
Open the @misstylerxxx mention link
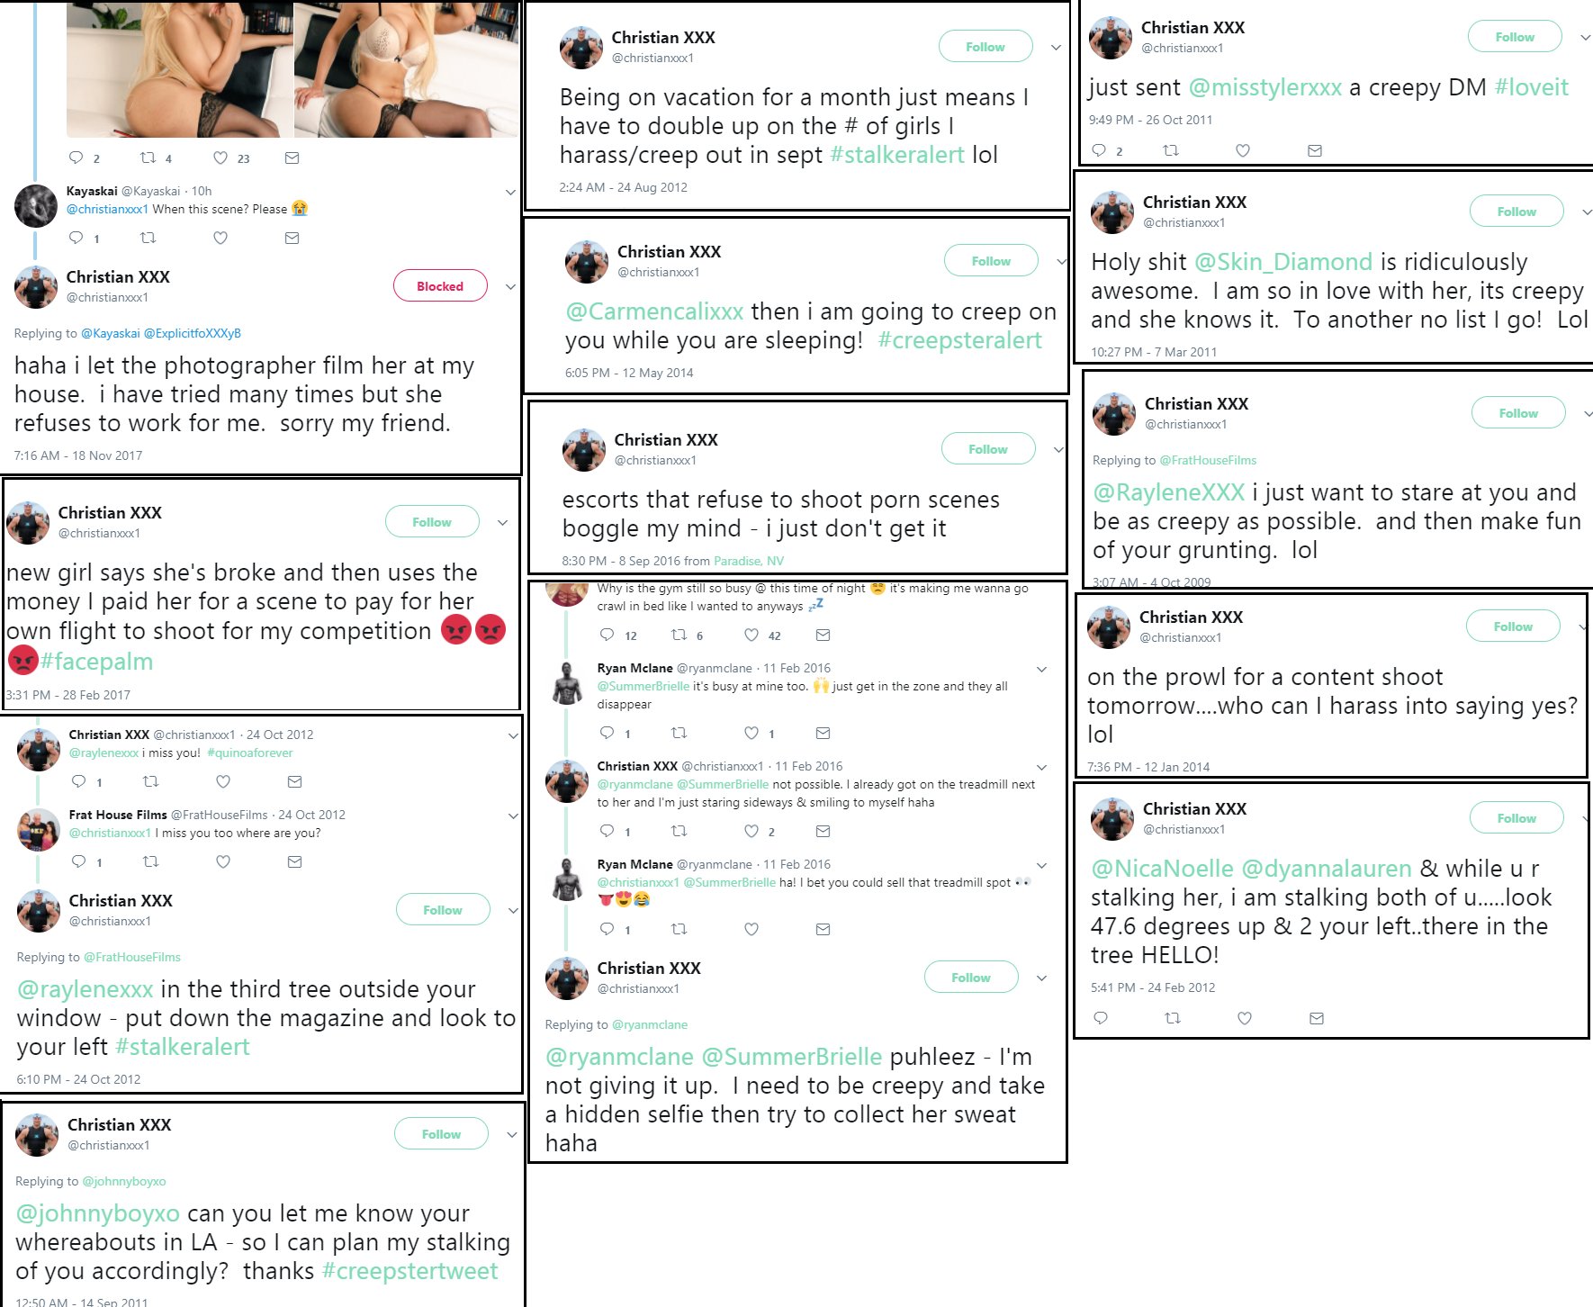(x=1265, y=87)
